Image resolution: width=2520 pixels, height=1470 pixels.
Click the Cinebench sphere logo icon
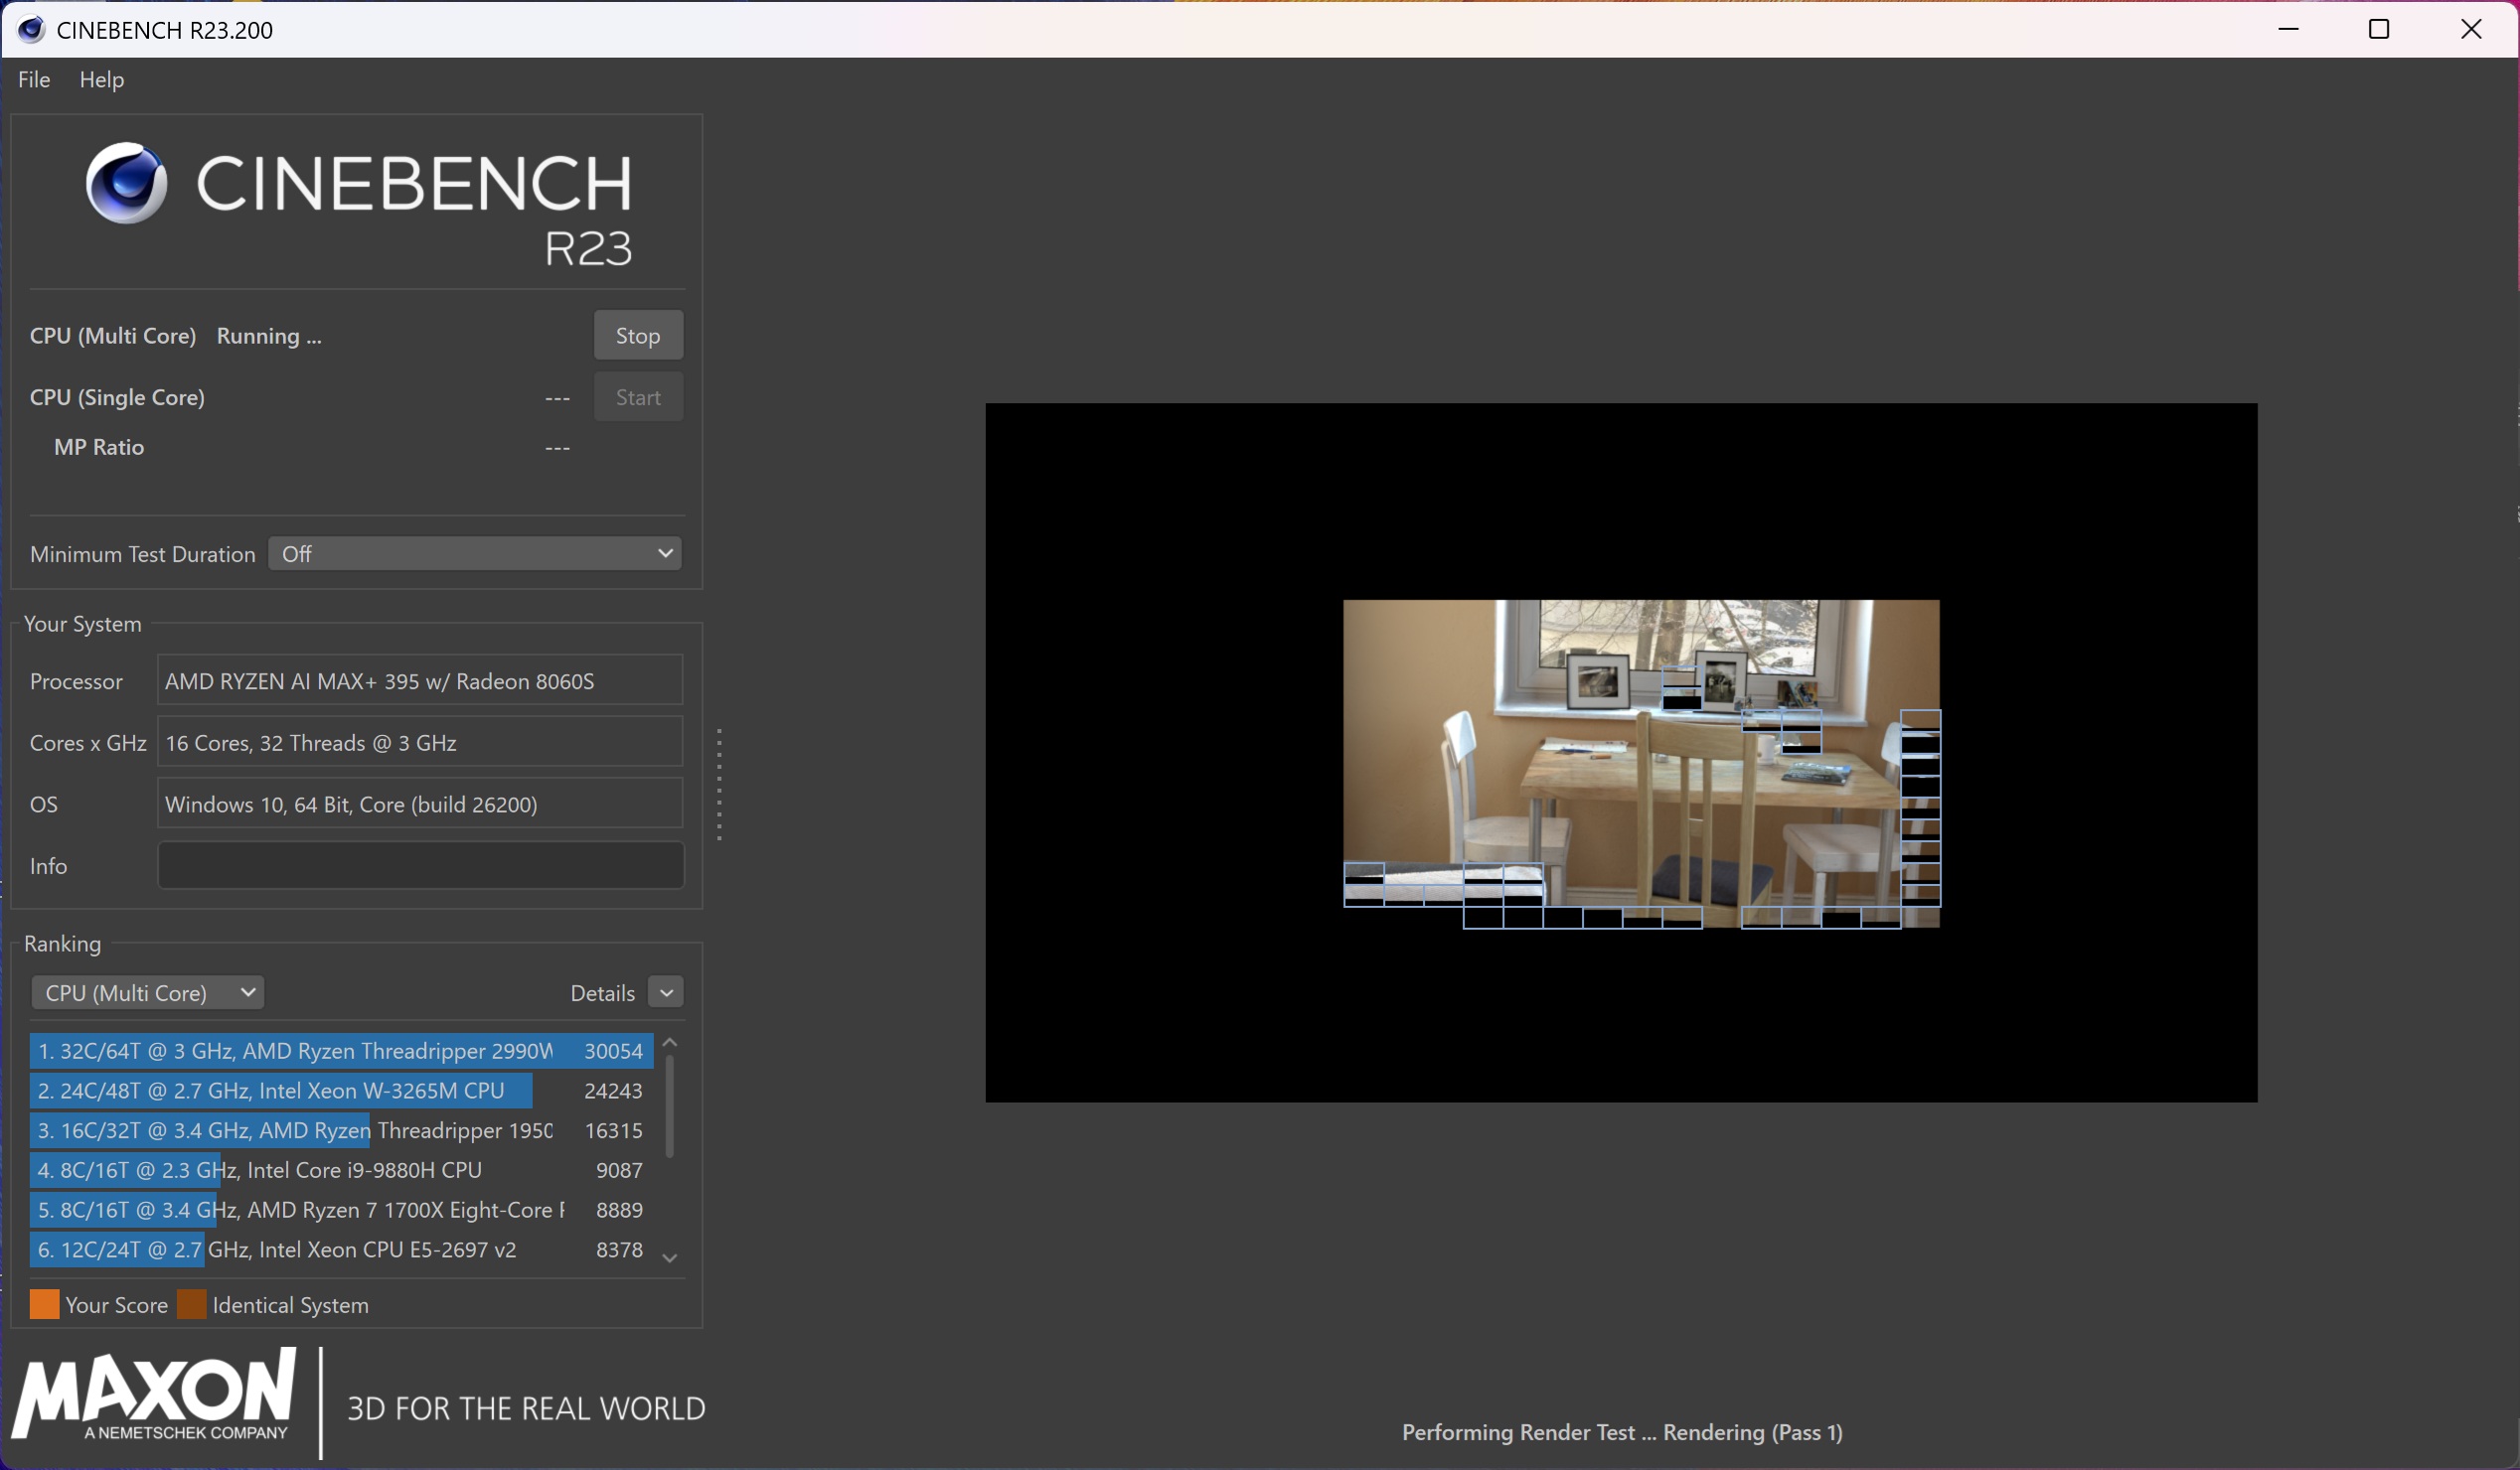(x=126, y=183)
